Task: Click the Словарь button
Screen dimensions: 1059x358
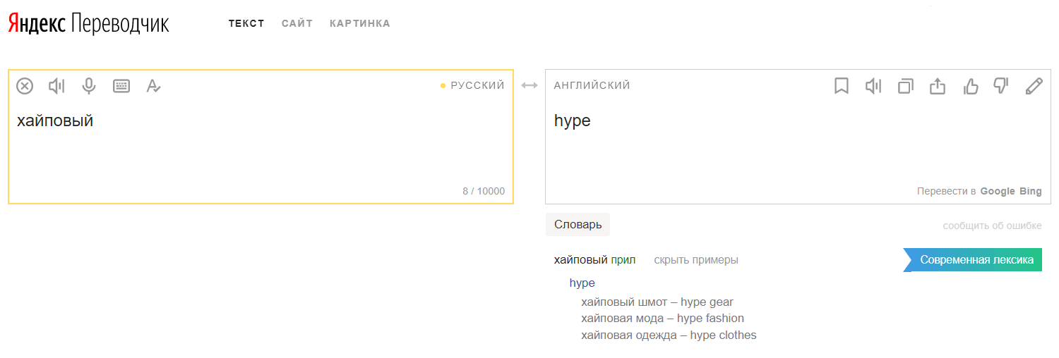Action: coord(578,225)
